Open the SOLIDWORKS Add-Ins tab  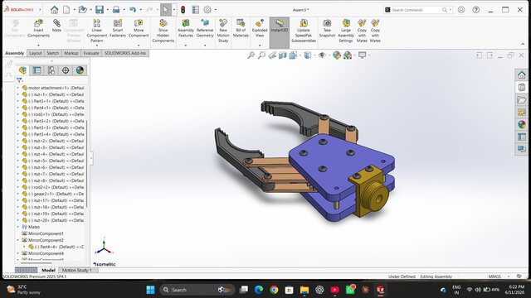tap(125, 53)
